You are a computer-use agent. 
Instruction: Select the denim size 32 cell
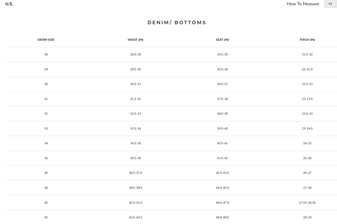click(x=46, y=114)
